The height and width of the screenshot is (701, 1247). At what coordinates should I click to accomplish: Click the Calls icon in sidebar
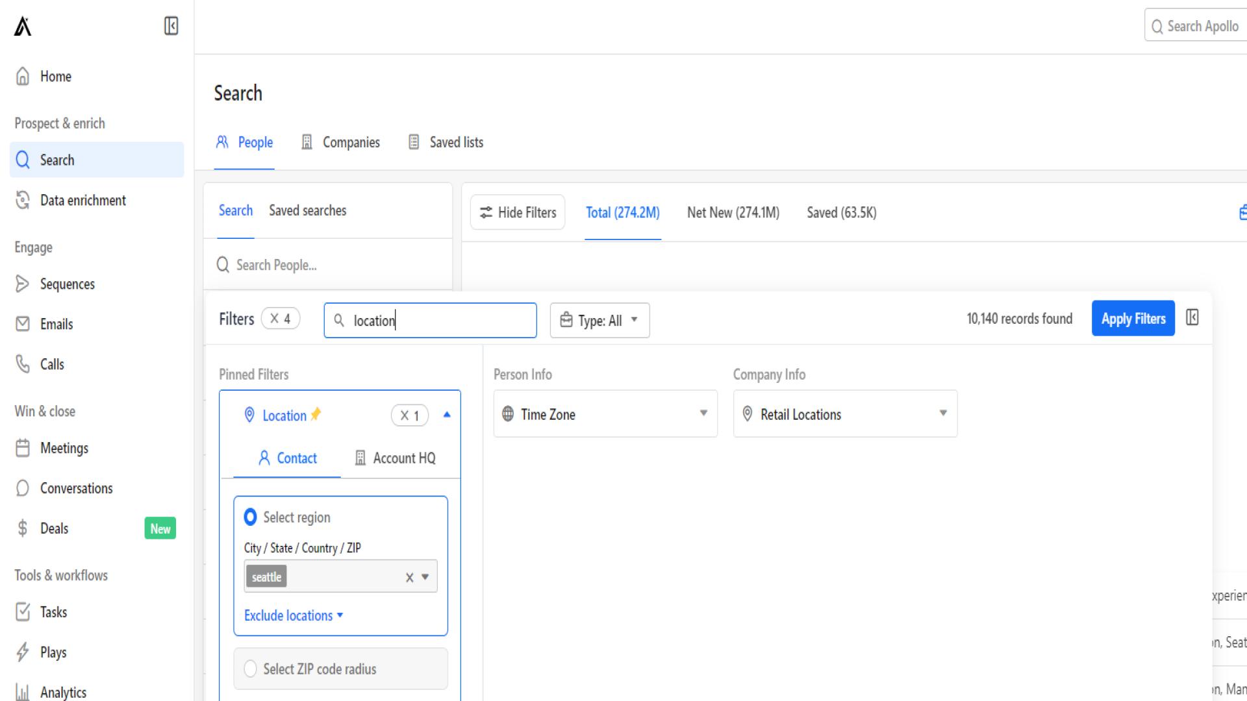click(23, 363)
